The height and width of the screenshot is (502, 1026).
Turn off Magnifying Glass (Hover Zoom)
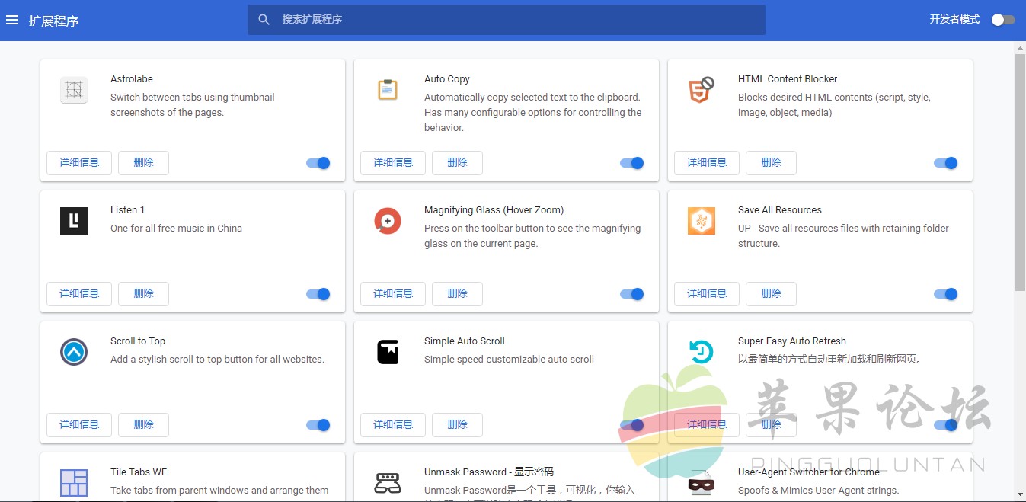click(x=632, y=294)
